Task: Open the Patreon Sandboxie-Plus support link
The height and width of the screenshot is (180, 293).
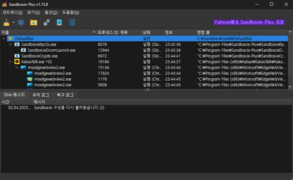Action: coord(249,22)
